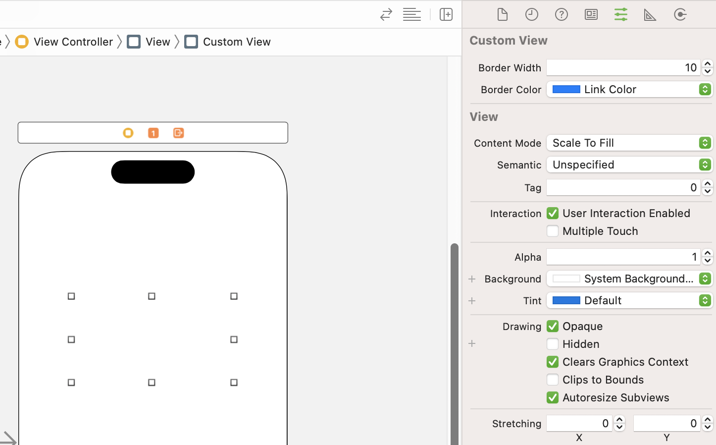Toggle Clears Graphics Context checkbox
This screenshot has height=445, width=716.
pyautogui.click(x=553, y=362)
